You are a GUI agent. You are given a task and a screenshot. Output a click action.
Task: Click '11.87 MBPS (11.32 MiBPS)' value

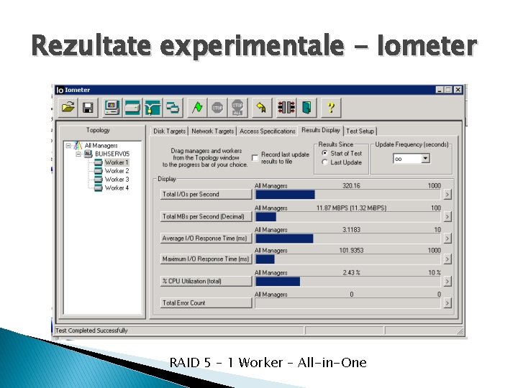click(351, 208)
